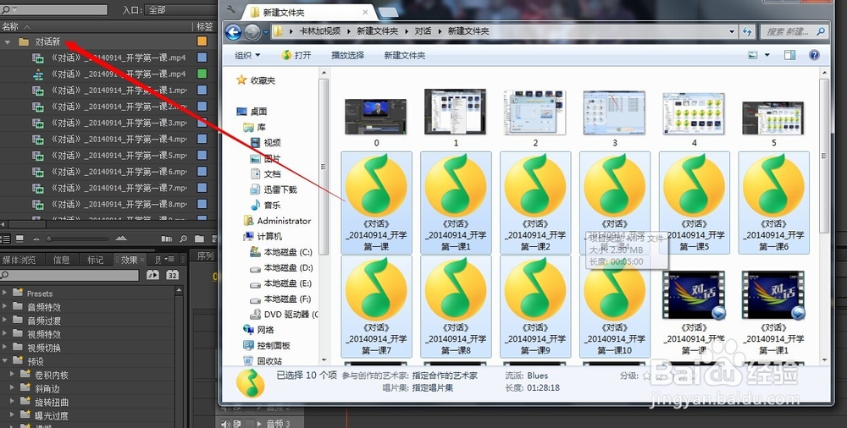The width and height of the screenshot is (847, 428).
Task: Click Automate to Sequence icon
Action: (x=166, y=239)
